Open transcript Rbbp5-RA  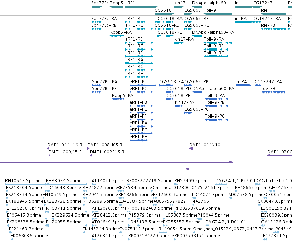(x=121, y=32)
